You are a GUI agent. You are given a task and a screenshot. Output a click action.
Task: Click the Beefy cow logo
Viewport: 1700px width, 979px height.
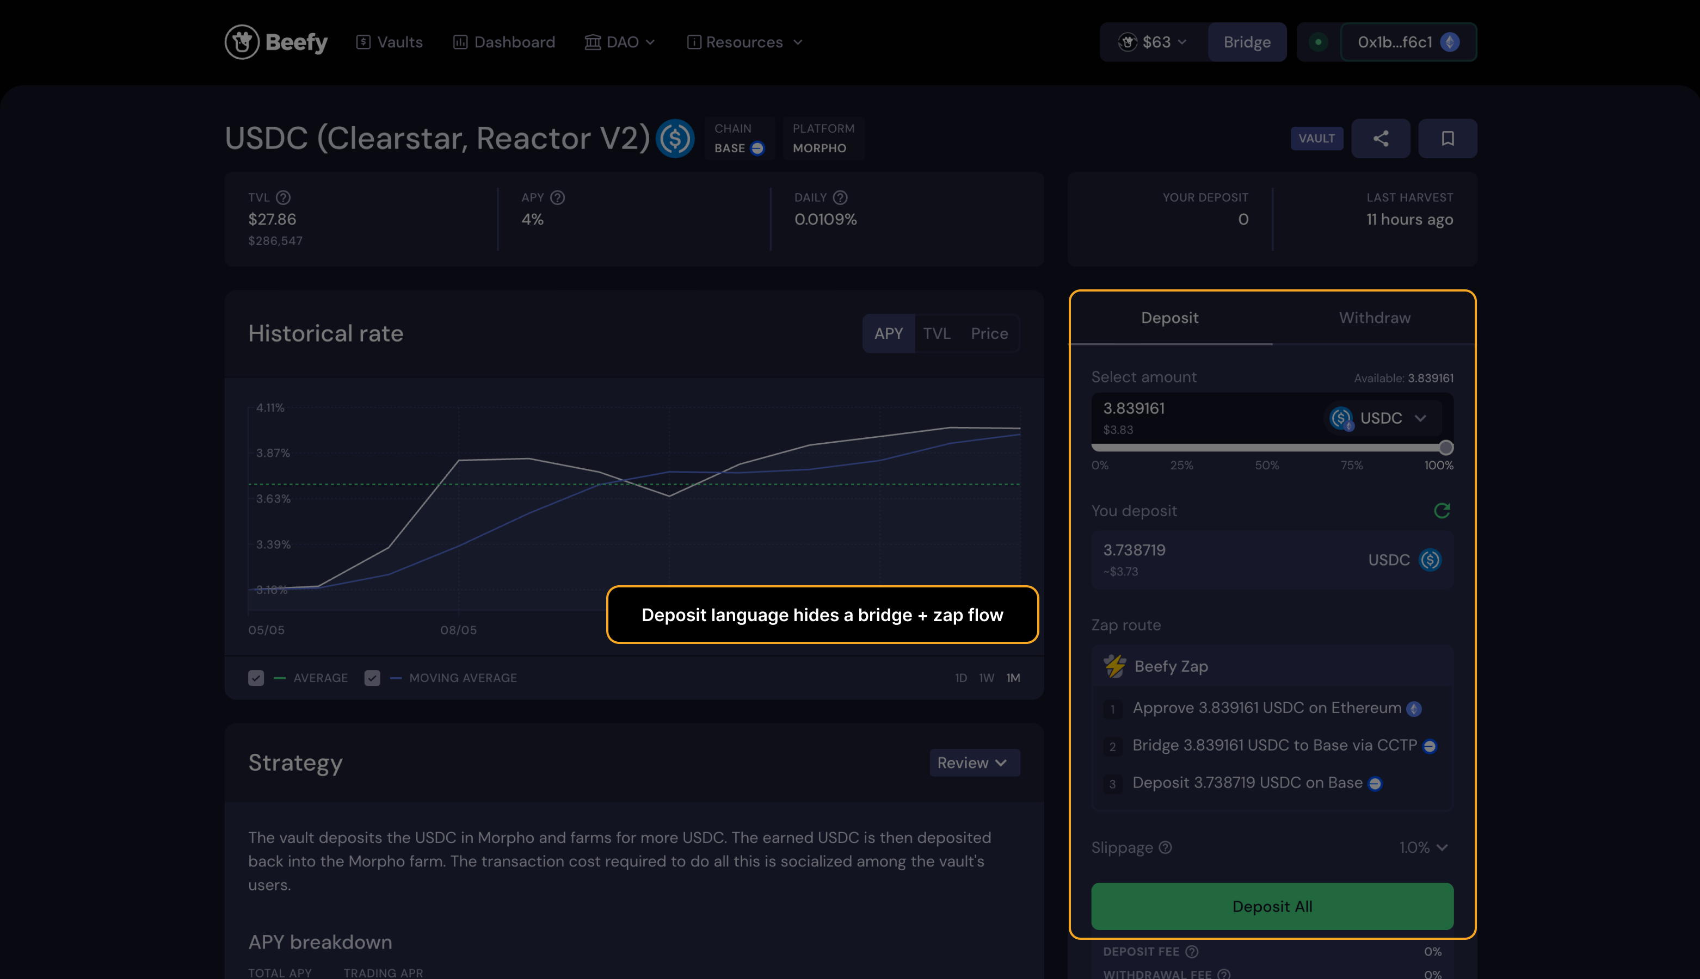tap(242, 42)
